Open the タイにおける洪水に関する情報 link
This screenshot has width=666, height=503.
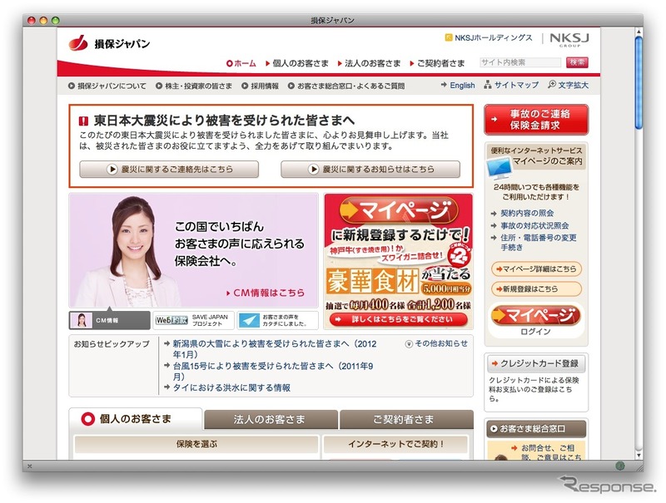click(226, 387)
